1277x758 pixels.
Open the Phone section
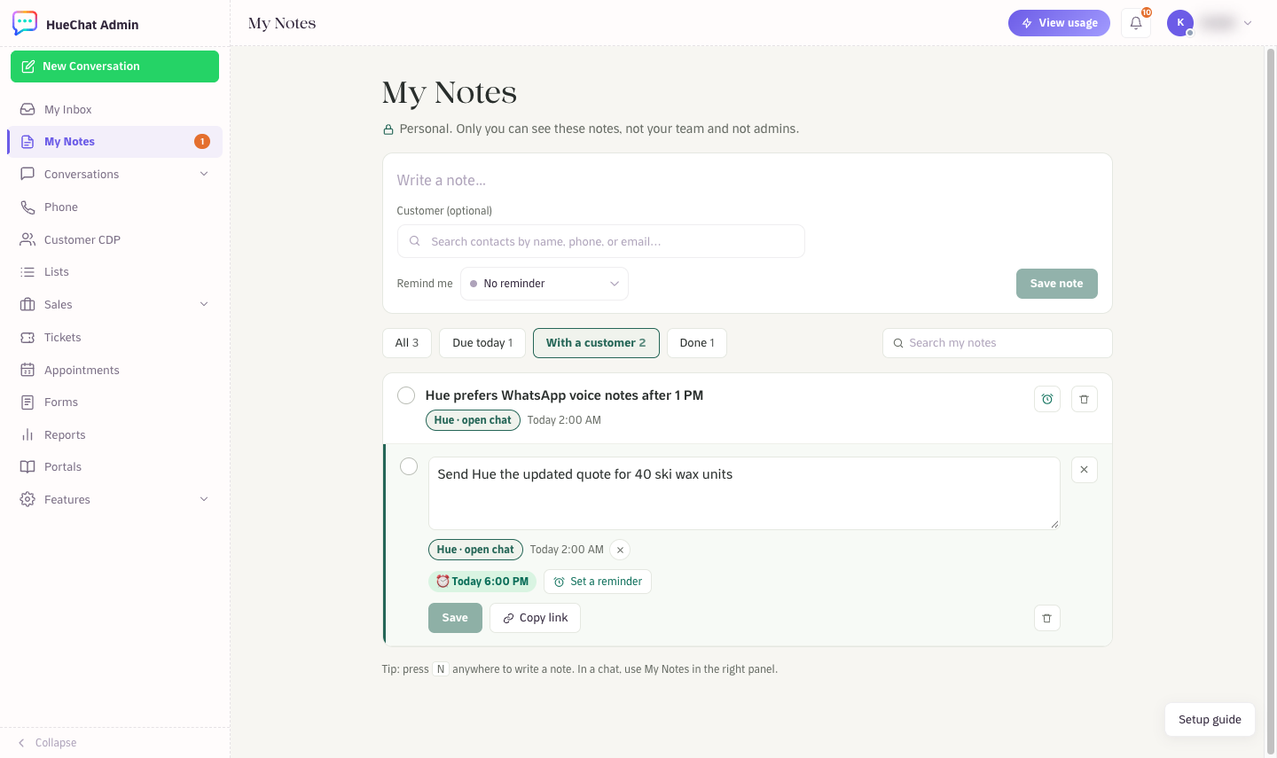[114, 207]
